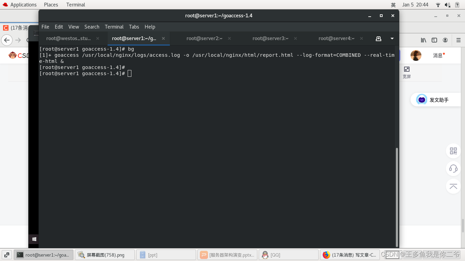Click the QR code icon on CSDN sidebar

453,151
